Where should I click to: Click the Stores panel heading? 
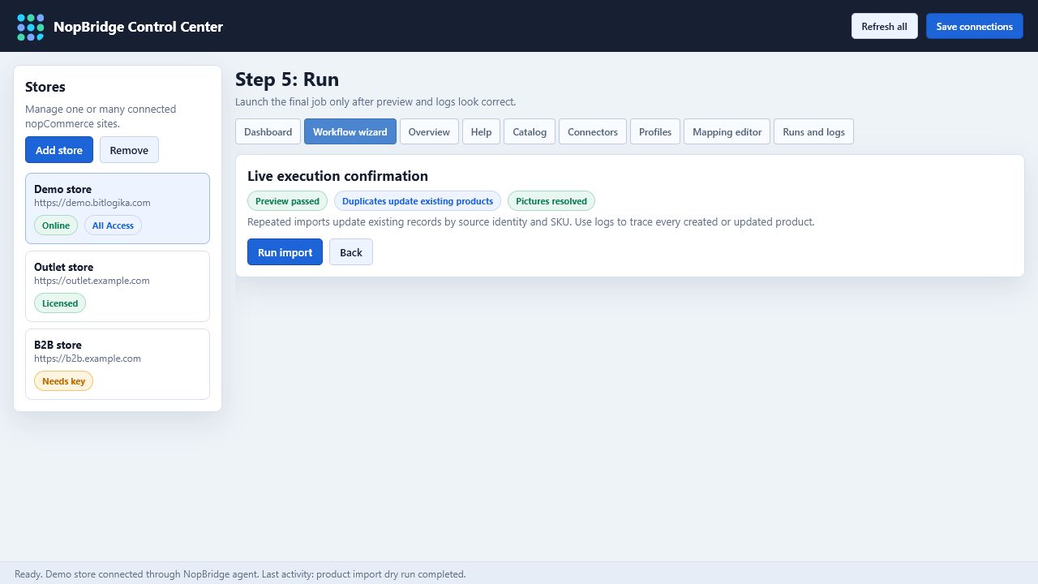45,87
